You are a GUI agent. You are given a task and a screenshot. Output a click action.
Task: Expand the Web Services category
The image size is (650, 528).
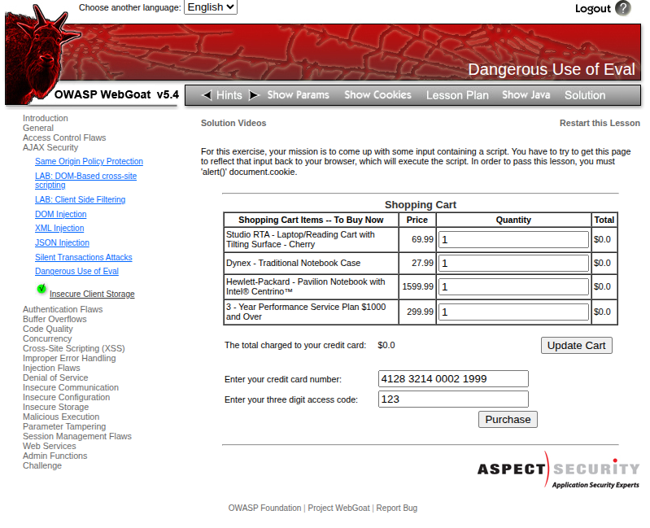[x=50, y=446]
